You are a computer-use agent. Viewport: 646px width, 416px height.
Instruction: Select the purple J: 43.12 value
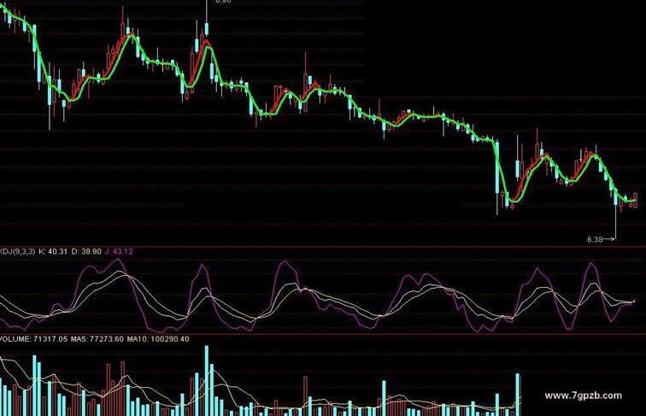120,251
